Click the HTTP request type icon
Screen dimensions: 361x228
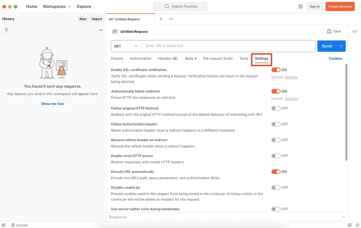pyautogui.click(x=115, y=31)
